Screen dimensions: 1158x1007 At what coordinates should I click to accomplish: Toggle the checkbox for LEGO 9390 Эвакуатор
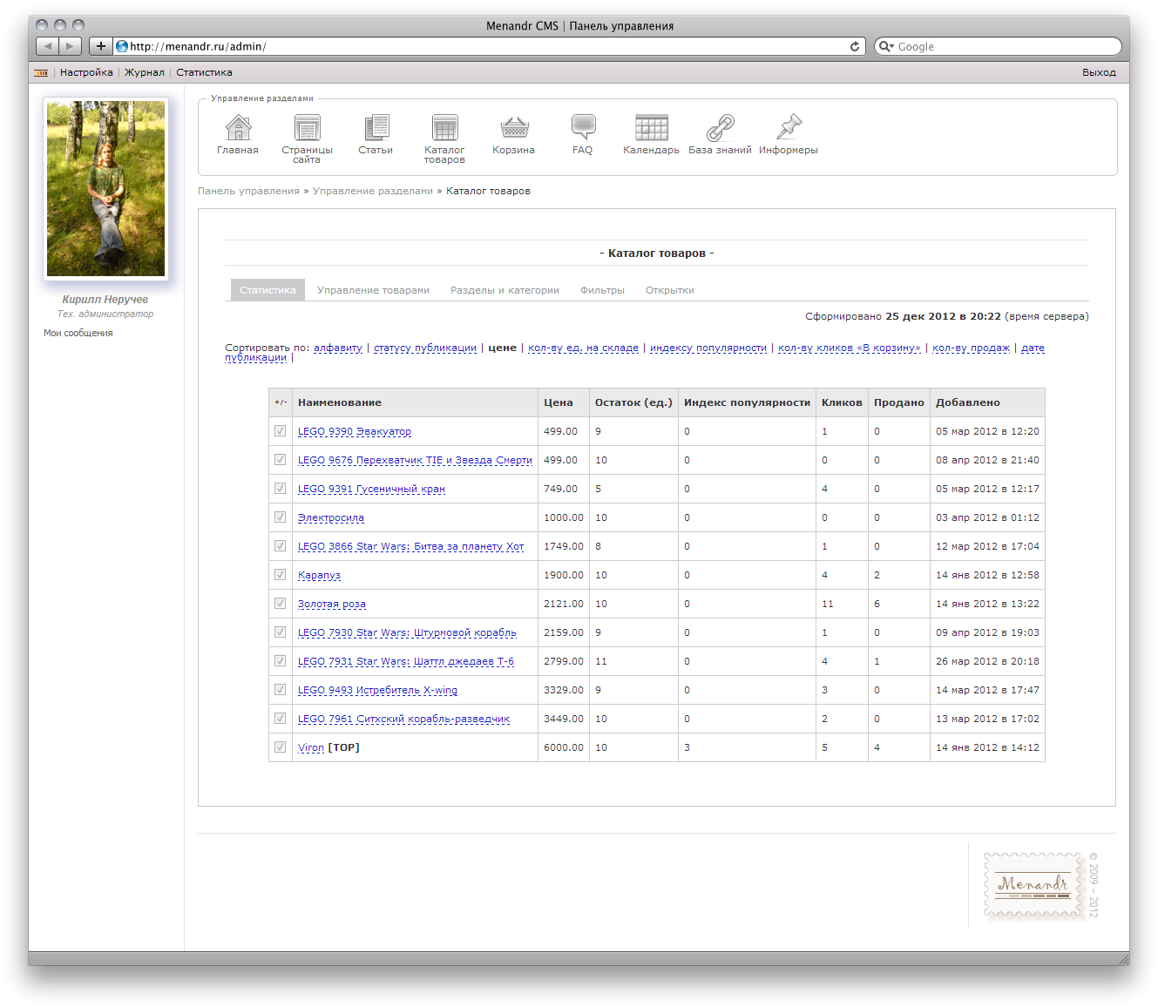tap(280, 430)
